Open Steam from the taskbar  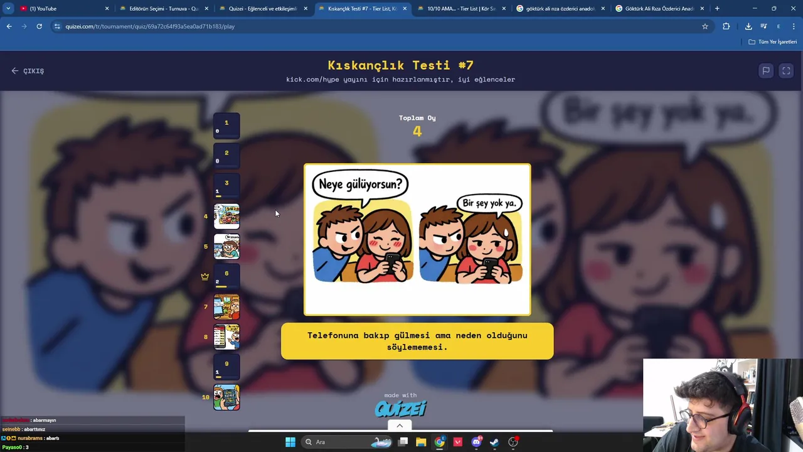pos(494,442)
